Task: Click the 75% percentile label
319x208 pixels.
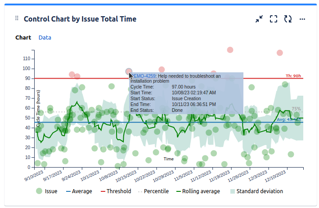Action: click(x=296, y=109)
